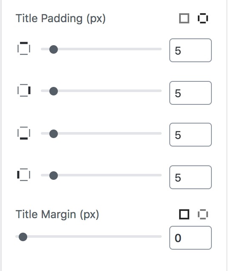
Task: Focus the bottom padding value field
Action: point(191,135)
